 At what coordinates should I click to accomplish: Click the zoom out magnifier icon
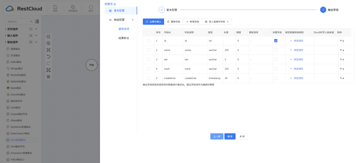48,37
